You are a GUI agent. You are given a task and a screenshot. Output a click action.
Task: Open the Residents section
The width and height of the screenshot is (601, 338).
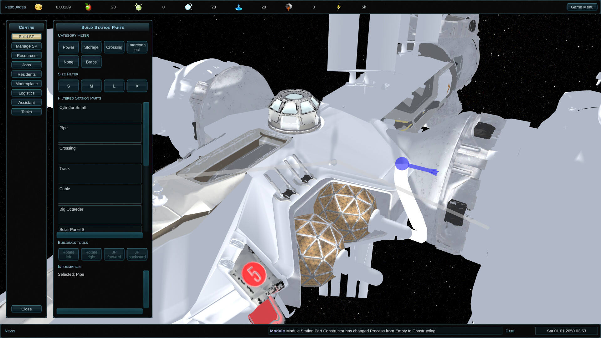tap(27, 74)
